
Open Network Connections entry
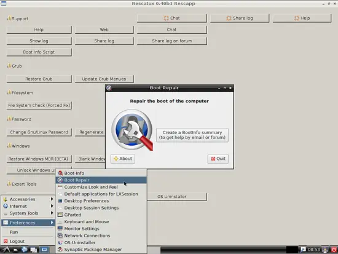point(101,236)
